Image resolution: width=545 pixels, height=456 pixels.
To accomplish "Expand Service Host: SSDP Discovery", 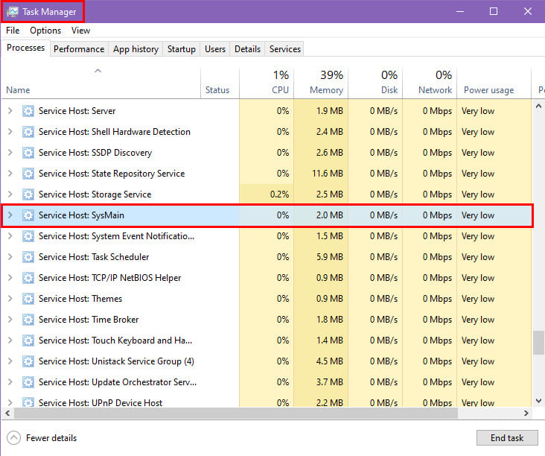I will point(10,153).
